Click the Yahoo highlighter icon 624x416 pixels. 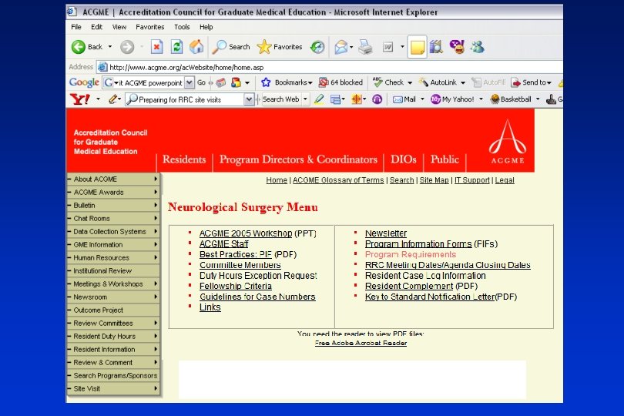[319, 99]
